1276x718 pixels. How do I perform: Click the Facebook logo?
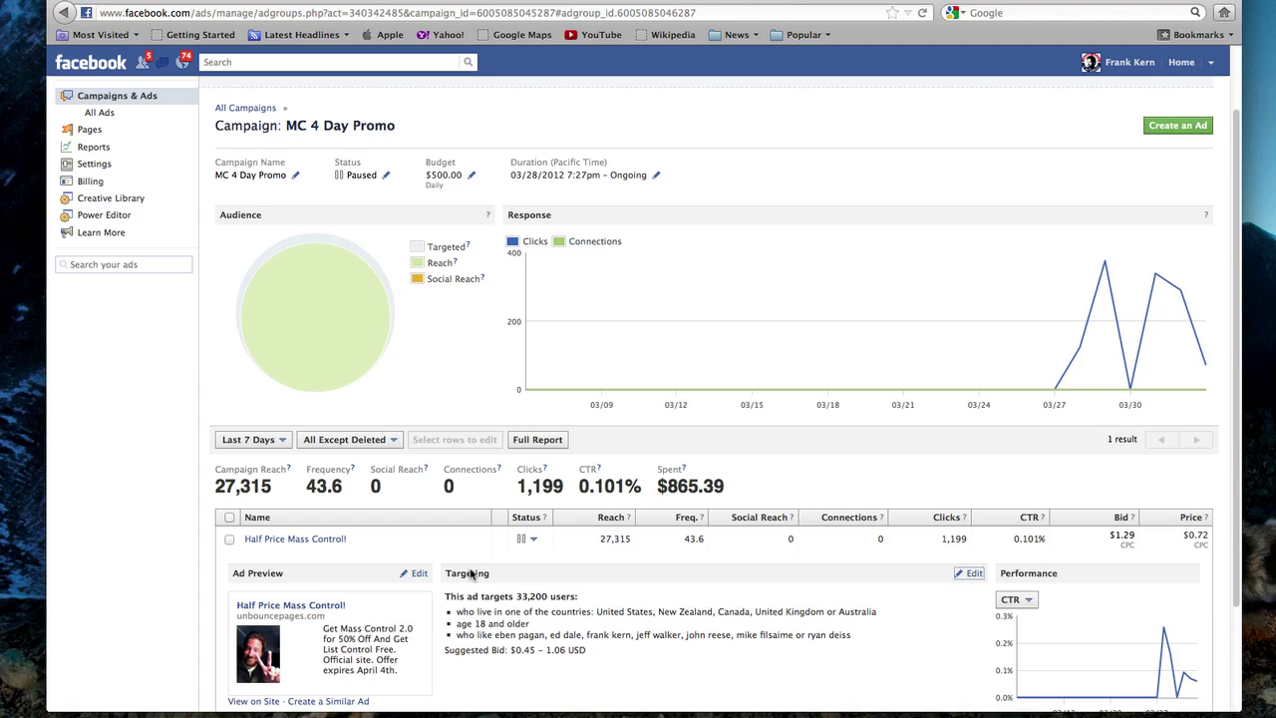tap(91, 62)
